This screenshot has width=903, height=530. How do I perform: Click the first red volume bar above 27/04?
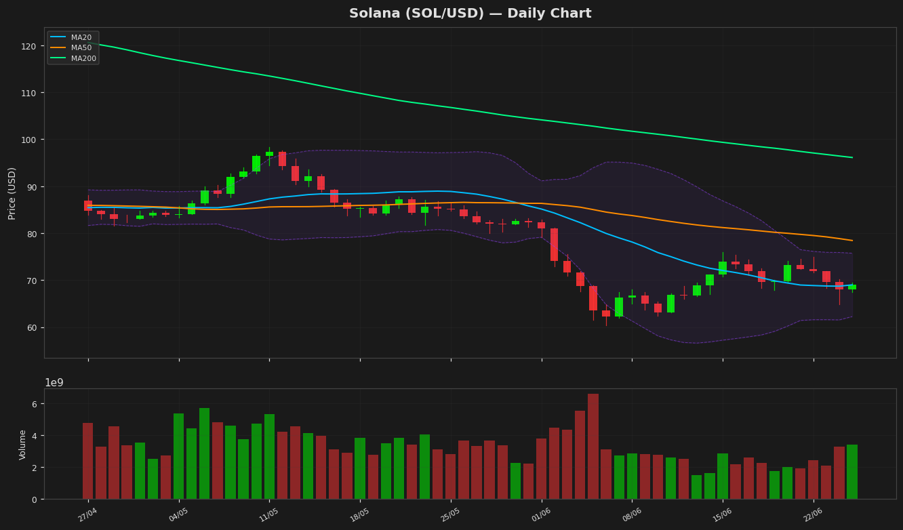[x=88, y=461]
